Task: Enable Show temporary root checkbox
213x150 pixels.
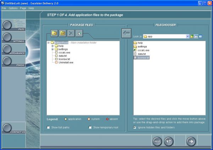Action: tap(90, 127)
